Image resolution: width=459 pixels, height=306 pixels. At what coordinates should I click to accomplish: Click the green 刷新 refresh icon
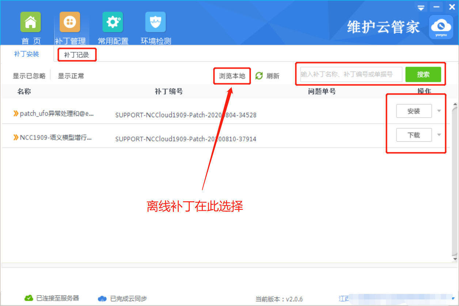pyautogui.click(x=259, y=76)
